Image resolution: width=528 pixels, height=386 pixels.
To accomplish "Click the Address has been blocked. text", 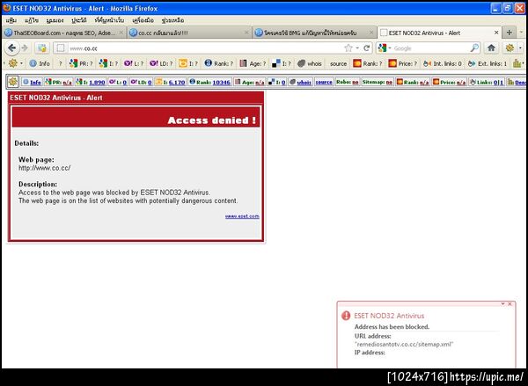I will (x=392, y=326).
